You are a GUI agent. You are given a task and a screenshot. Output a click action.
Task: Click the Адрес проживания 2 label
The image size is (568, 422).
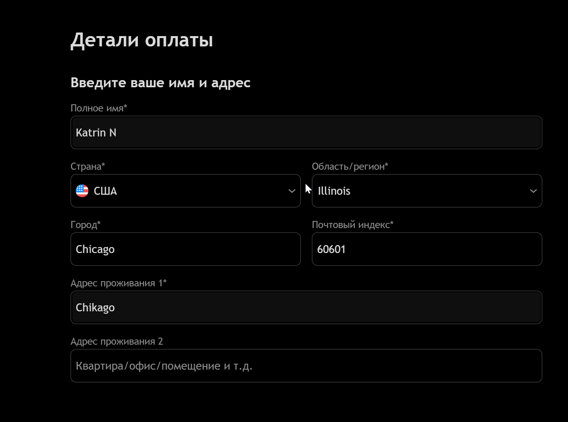coord(117,341)
